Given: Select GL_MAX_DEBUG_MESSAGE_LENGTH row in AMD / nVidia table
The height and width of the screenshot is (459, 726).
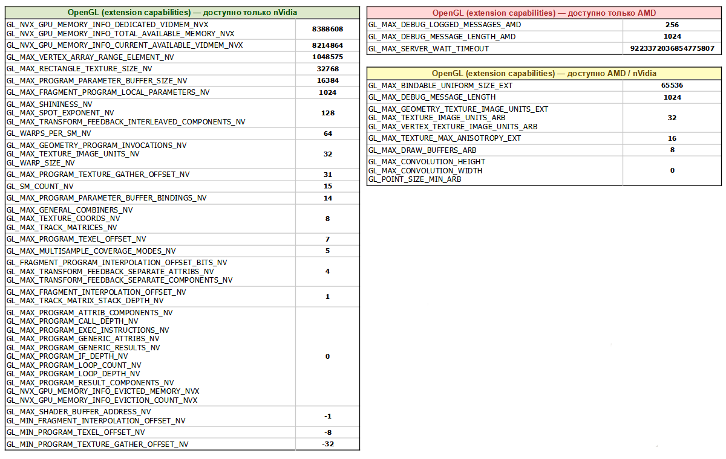Looking at the screenshot, I should 544,97.
